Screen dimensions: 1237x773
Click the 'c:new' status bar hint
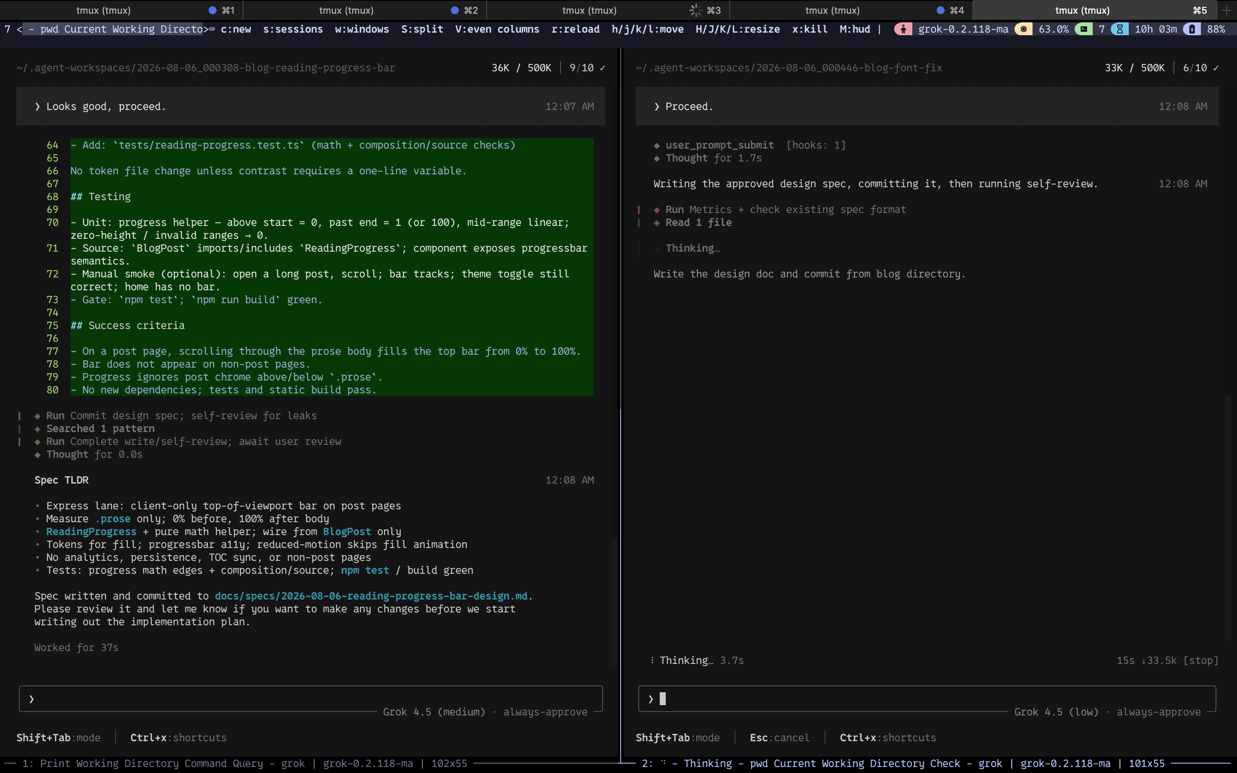pos(236,29)
